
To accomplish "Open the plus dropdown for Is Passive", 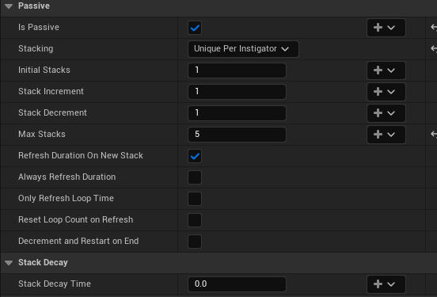I will 386,28.
